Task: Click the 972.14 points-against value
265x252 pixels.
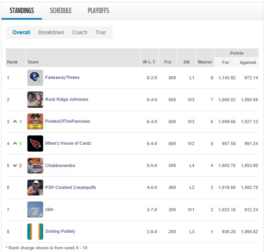Action: (x=251, y=78)
